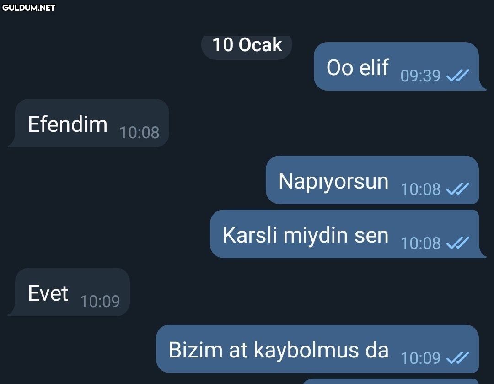494x384 pixels.
Task: Tap the word 'elif' in first message
Action: [x=374, y=67]
